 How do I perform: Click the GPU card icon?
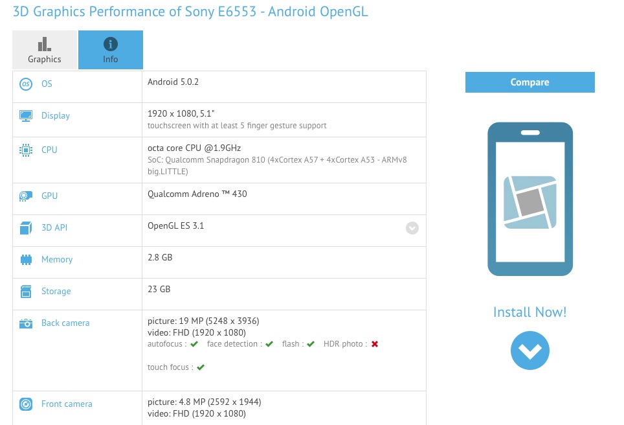tap(26, 196)
